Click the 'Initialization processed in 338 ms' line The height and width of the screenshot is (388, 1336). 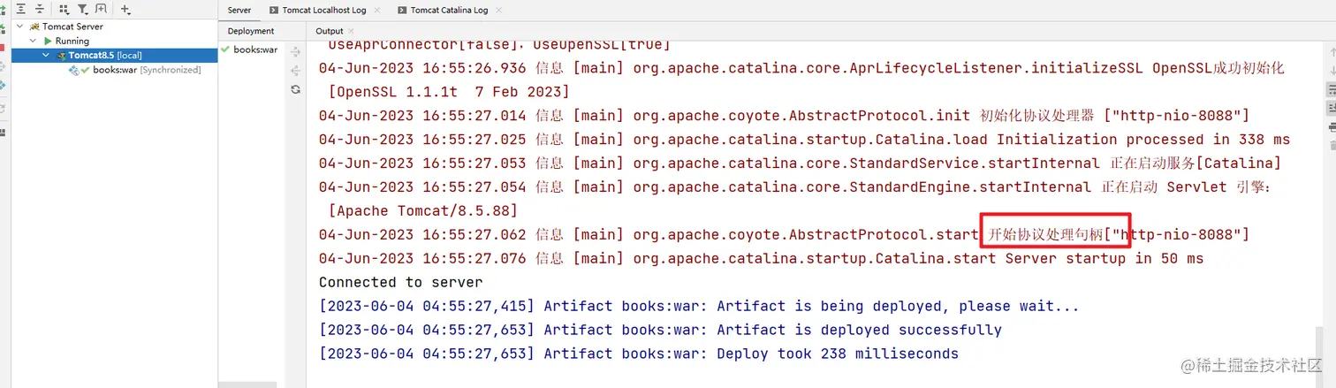click(804, 140)
